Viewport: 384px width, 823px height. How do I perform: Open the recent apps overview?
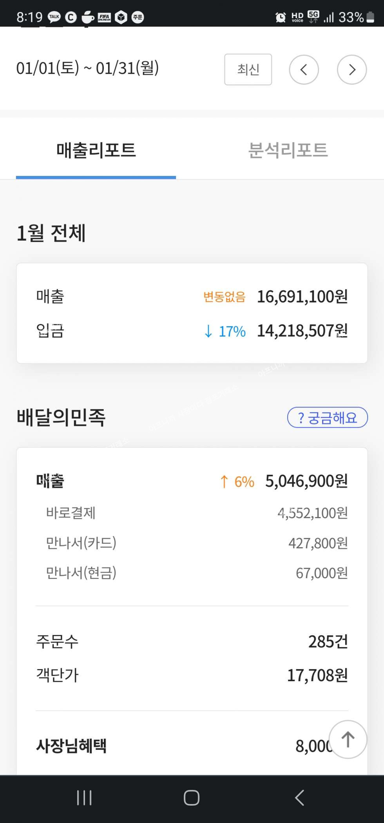84,798
